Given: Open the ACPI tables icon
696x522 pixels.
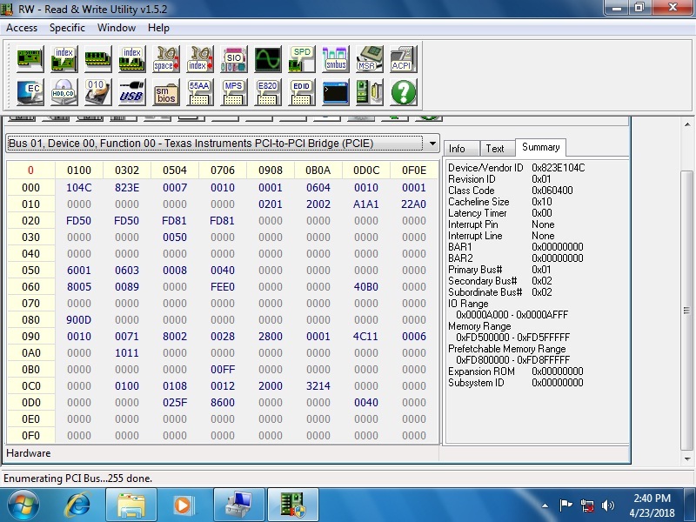Looking at the screenshot, I should tap(401, 59).
